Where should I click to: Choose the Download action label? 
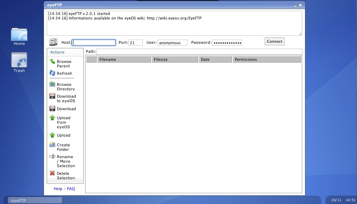(x=66, y=109)
